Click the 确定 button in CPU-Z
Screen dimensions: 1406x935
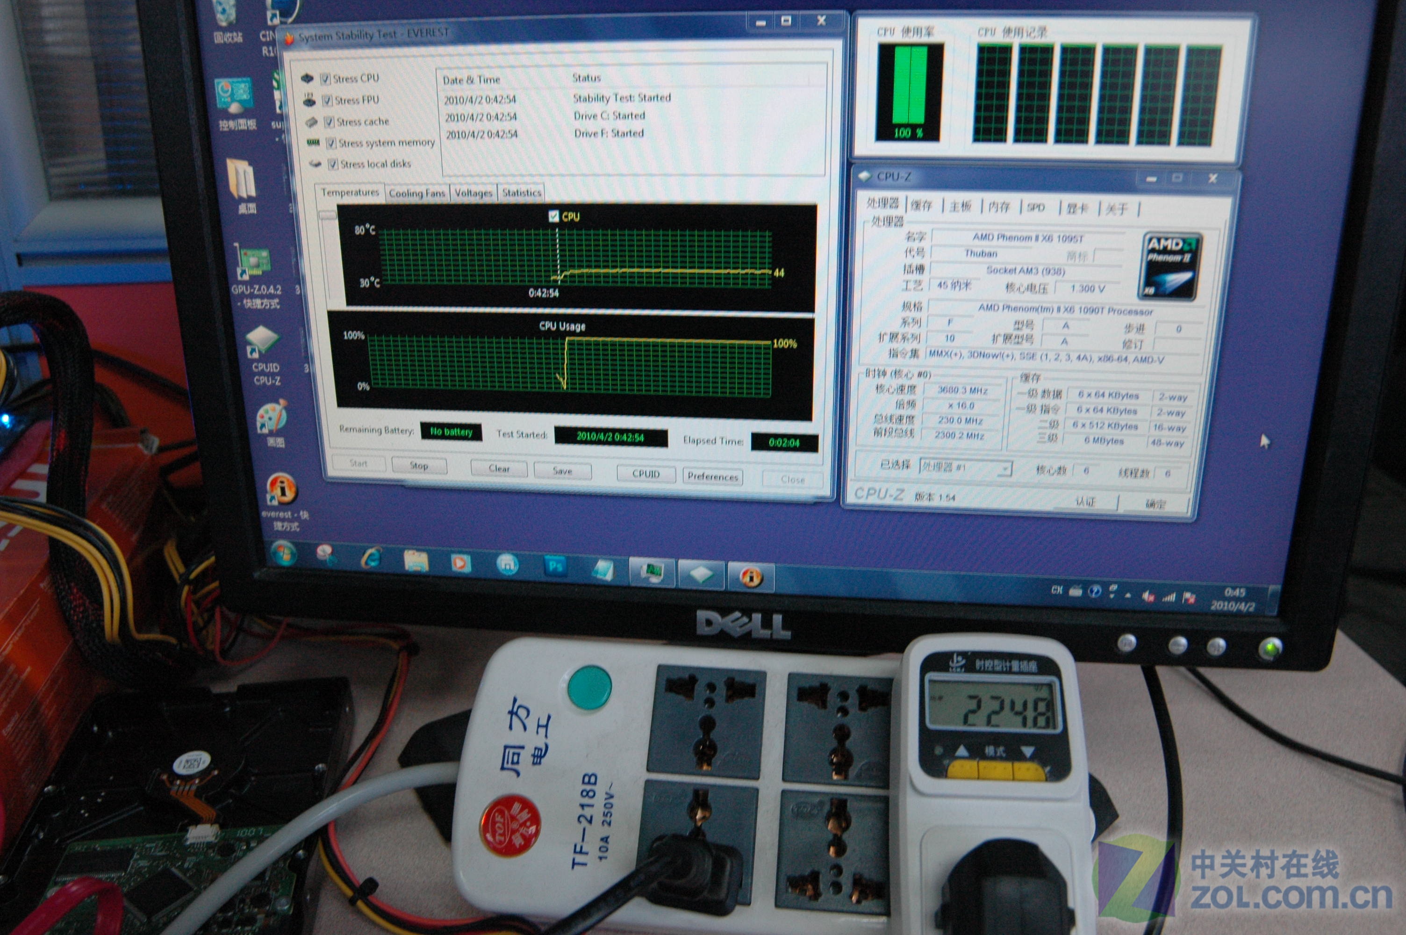pos(1155,504)
